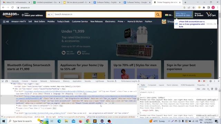Activate DevTools inspect element picker
This screenshot has height=124, width=221.
3,81
